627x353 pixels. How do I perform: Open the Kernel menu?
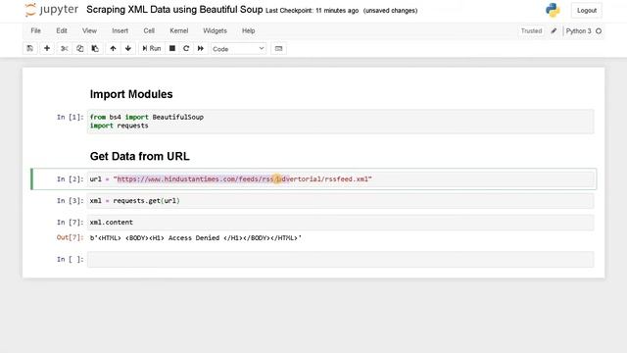[178, 30]
